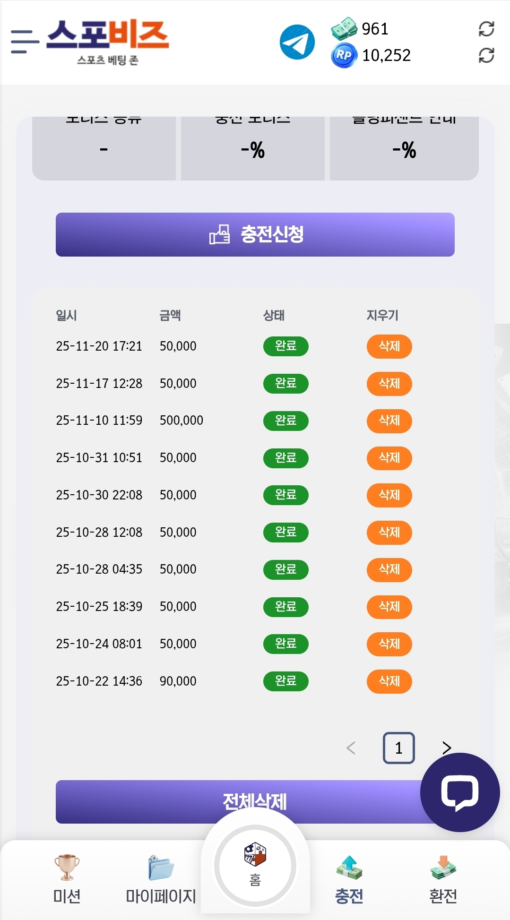Image resolution: width=510 pixels, height=920 pixels.
Task: Go to previous page of records
Action: (x=351, y=748)
